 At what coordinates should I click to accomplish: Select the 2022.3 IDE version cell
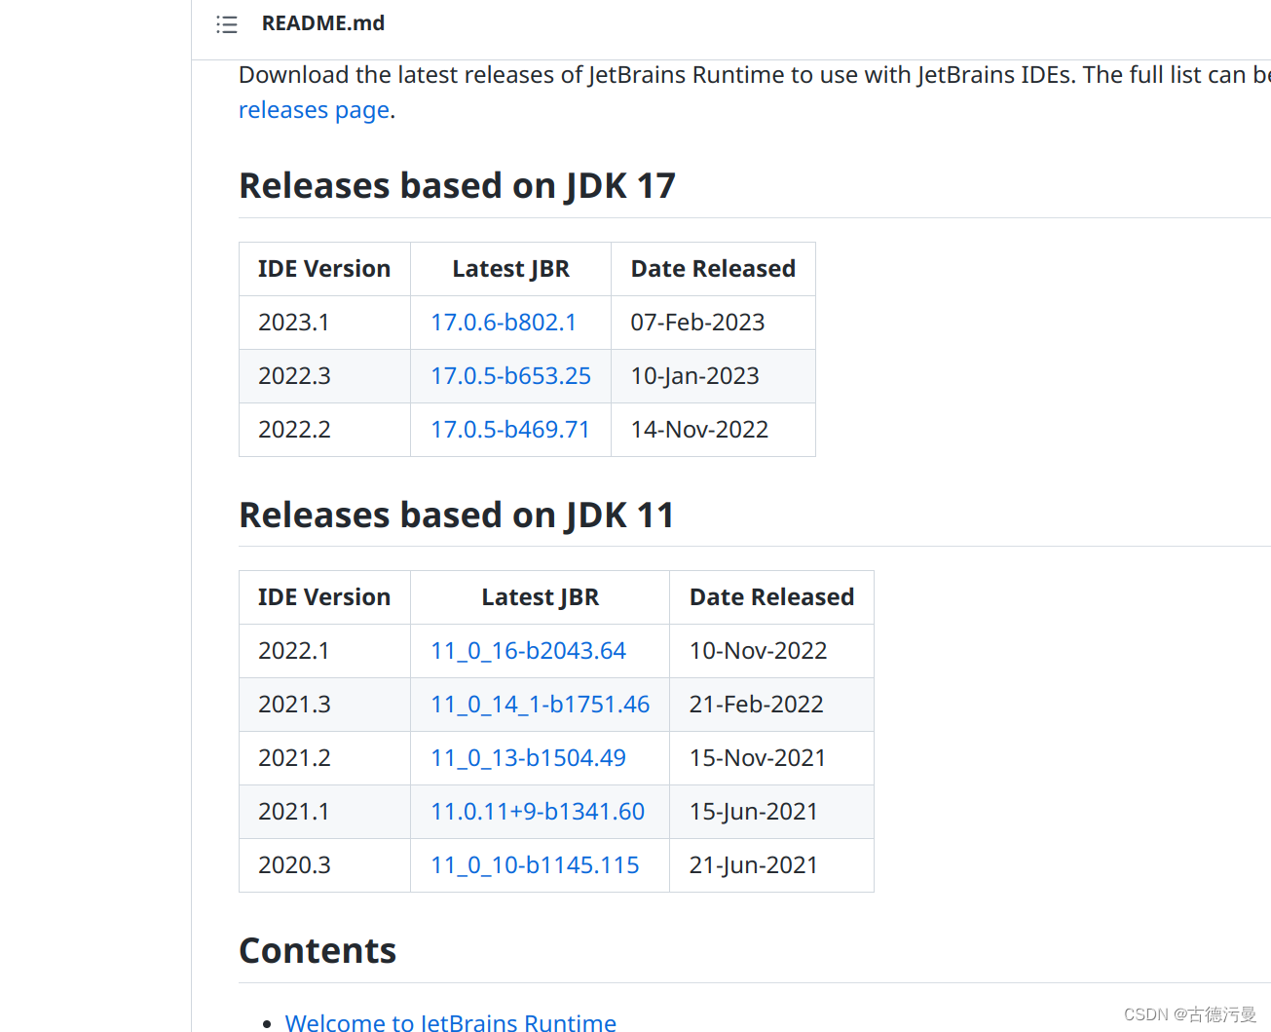[324, 376]
